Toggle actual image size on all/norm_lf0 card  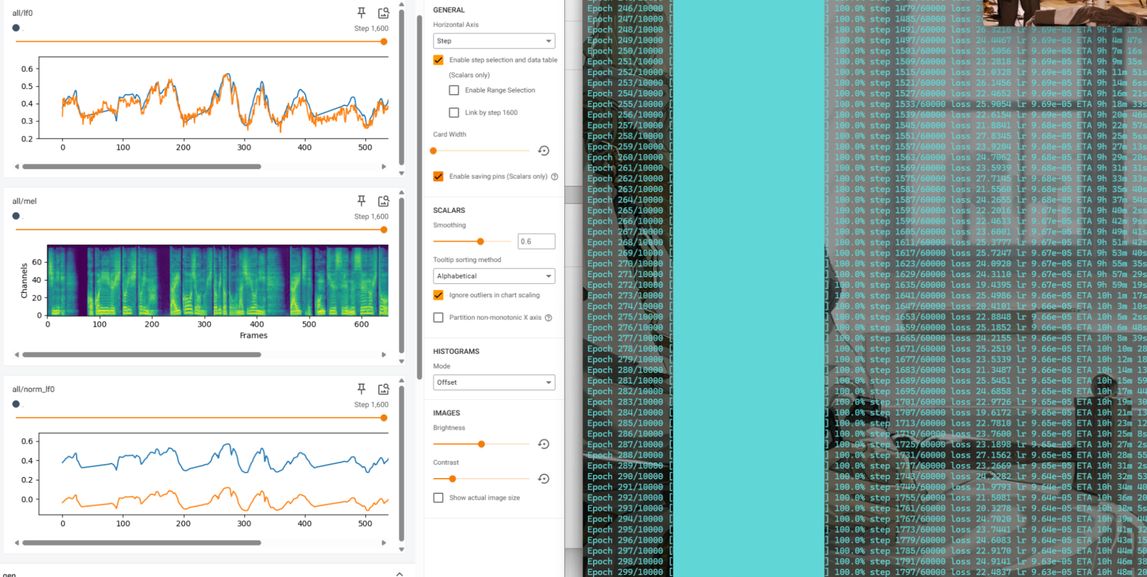pyautogui.click(x=383, y=389)
